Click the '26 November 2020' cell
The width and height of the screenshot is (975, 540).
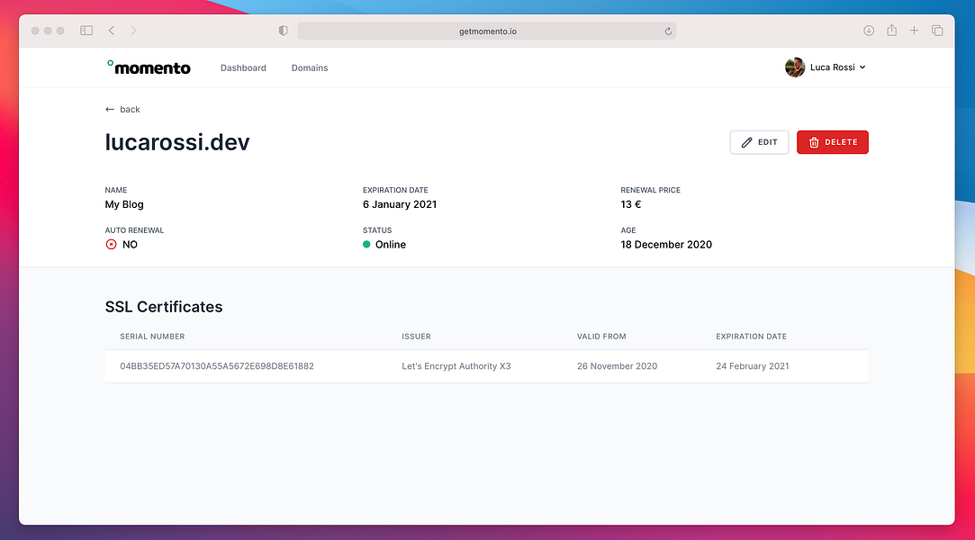point(617,366)
